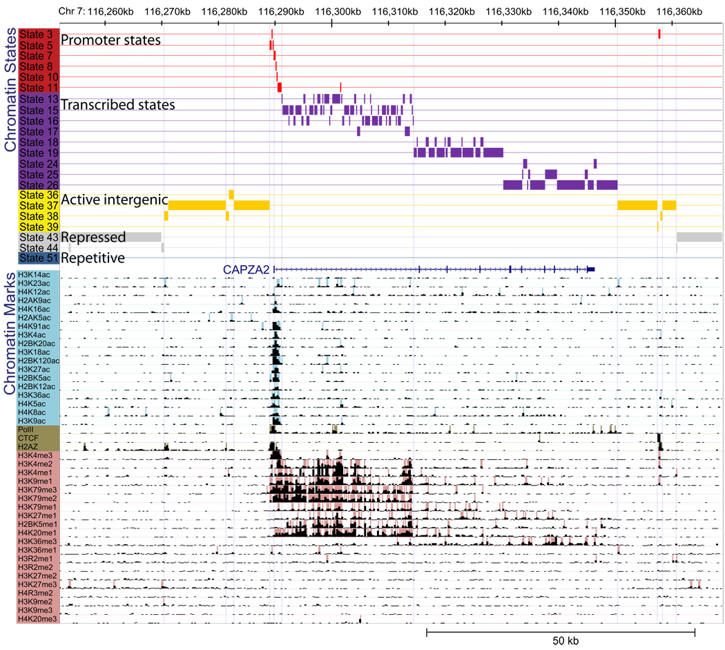Select the H3K36me3 track label

(x=37, y=542)
